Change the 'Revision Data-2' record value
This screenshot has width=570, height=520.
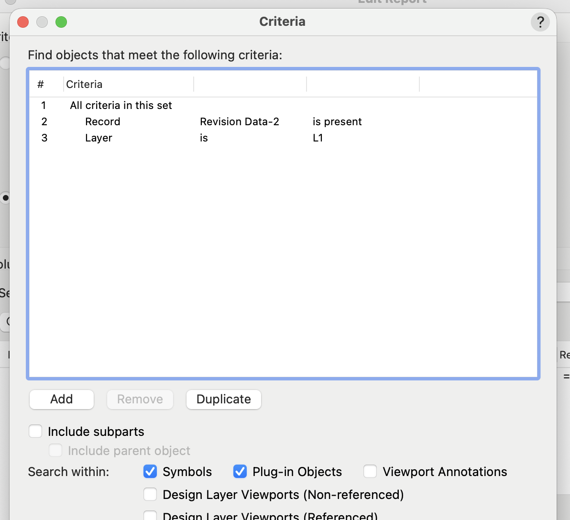(x=239, y=122)
